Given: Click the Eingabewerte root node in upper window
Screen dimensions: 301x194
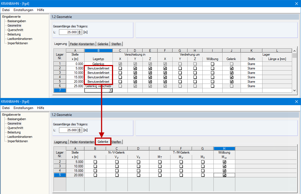Looking at the screenshot, I should (x=11, y=17).
